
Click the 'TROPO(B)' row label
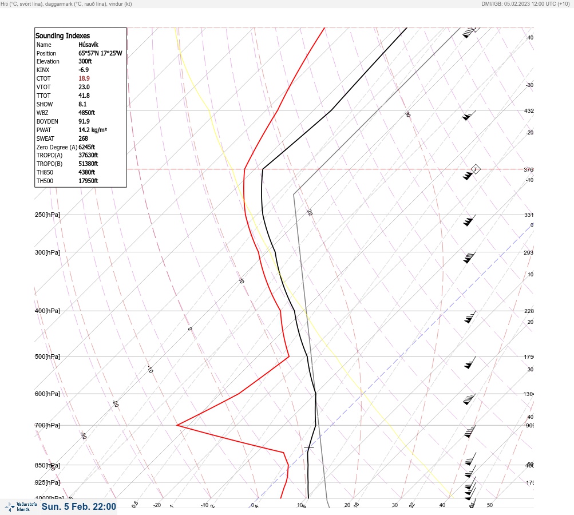click(x=49, y=164)
